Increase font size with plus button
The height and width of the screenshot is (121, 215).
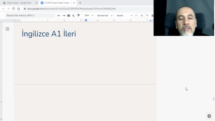(147, 15)
